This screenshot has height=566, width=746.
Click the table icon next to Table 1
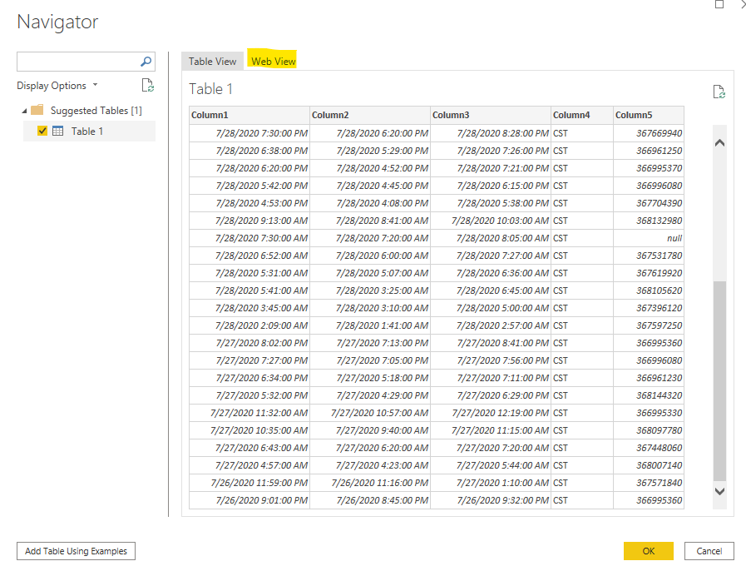(x=57, y=131)
